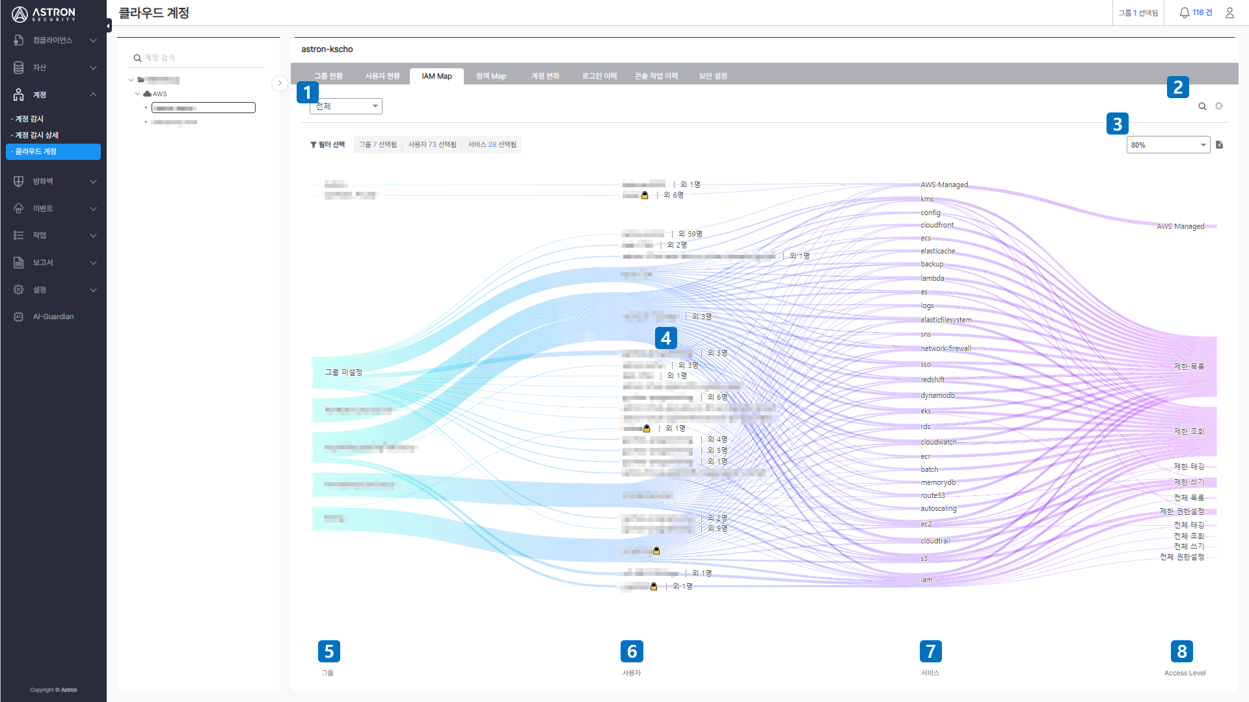Viewport: 1249px width, 702px height.
Task: Click 그룹 7 선택됨 filter summary
Action: [377, 144]
